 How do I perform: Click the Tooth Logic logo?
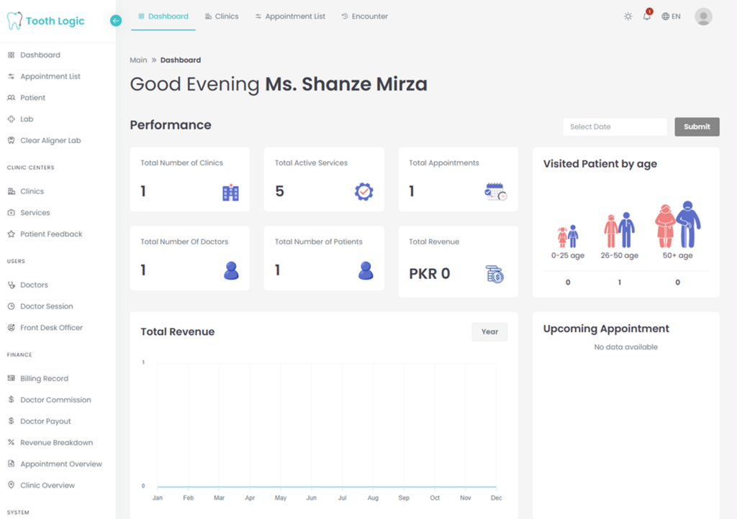tap(45, 21)
